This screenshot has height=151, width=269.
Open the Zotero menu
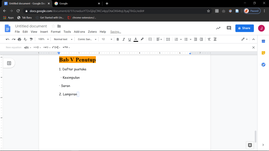click(x=92, y=32)
